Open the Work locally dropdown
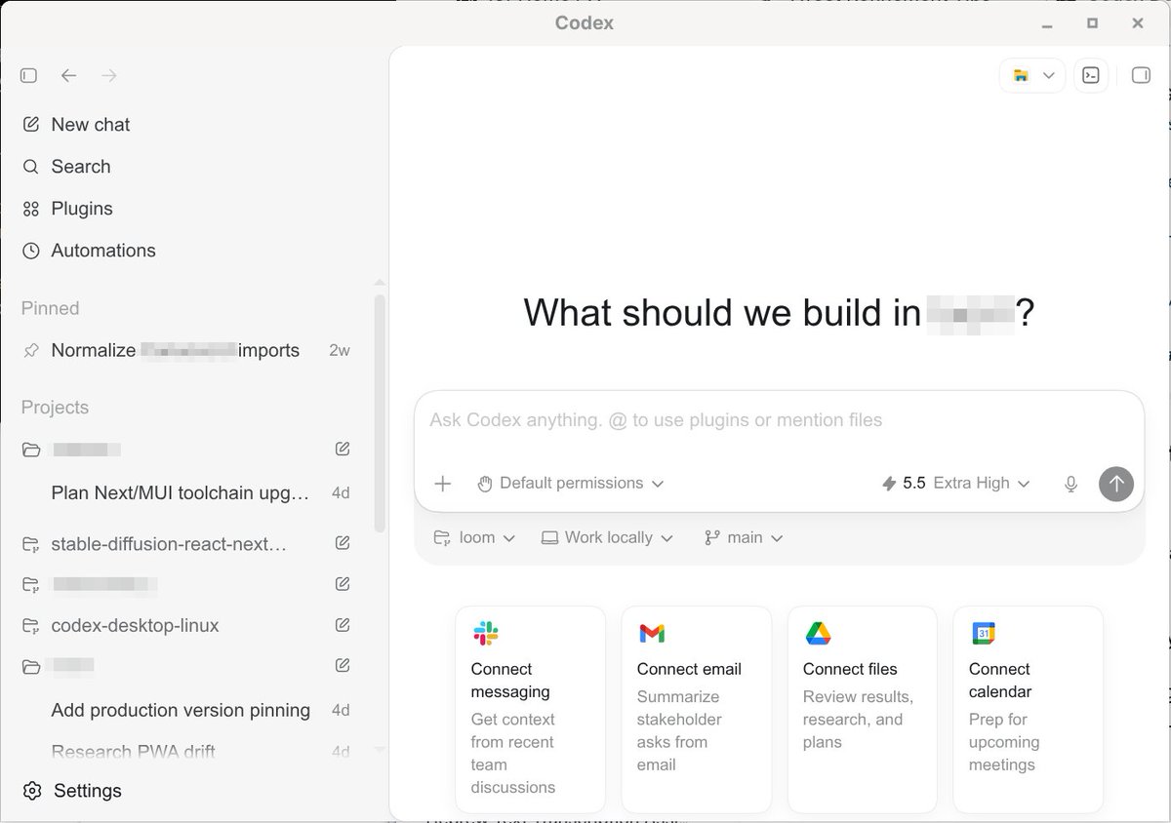Viewport: 1171px width, 823px height. point(607,537)
